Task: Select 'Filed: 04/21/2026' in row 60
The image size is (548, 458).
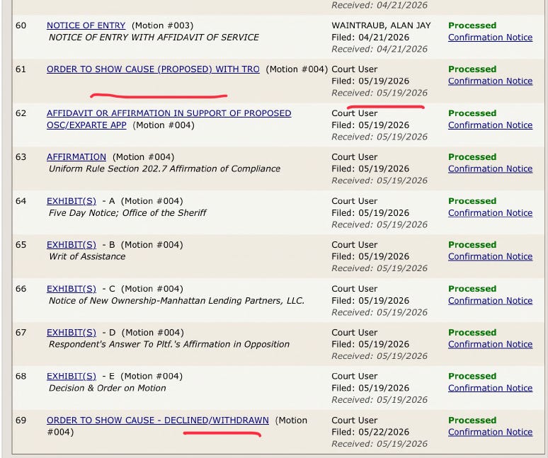Action: tap(370, 38)
